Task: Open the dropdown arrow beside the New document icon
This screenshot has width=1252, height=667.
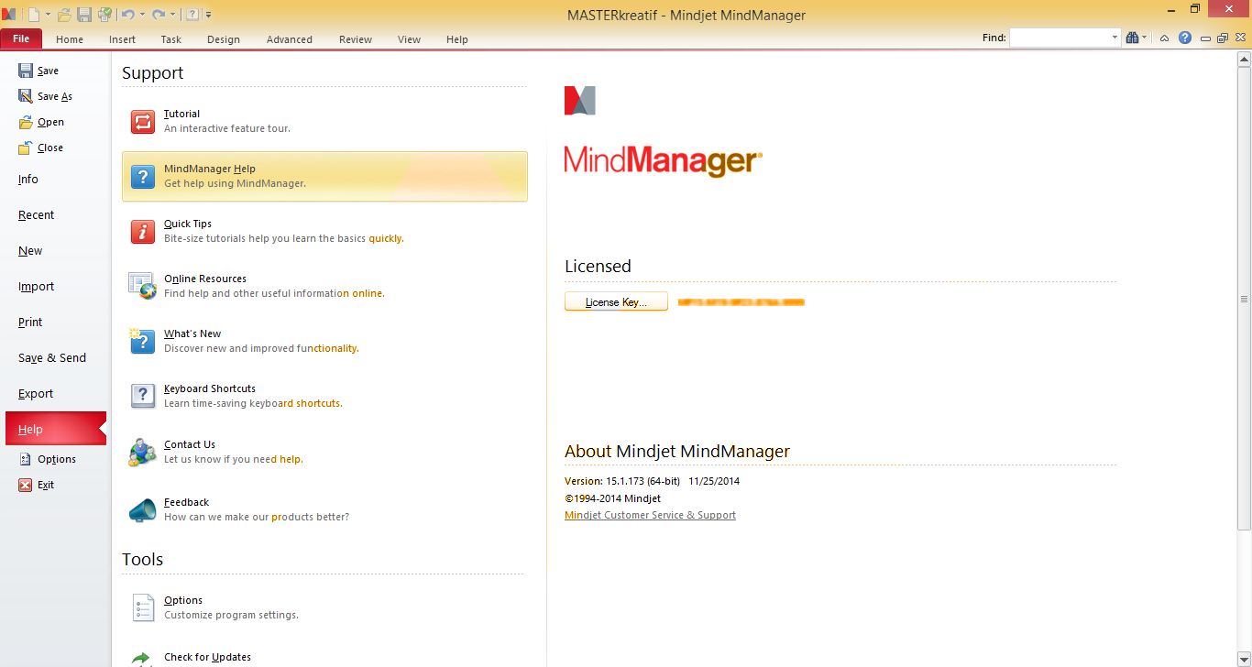Action: point(48,15)
